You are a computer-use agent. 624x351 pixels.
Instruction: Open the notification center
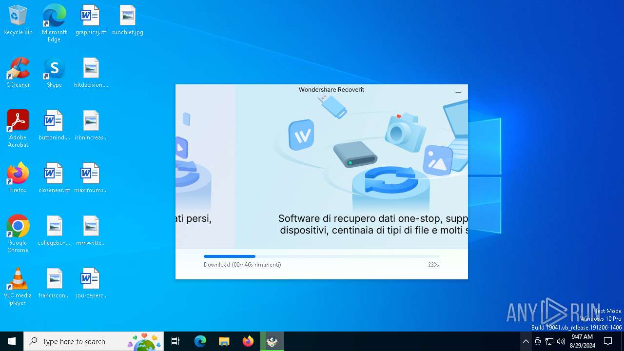pos(608,341)
